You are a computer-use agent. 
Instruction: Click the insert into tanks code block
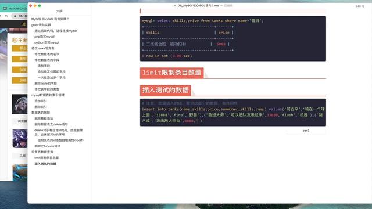point(233,113)
